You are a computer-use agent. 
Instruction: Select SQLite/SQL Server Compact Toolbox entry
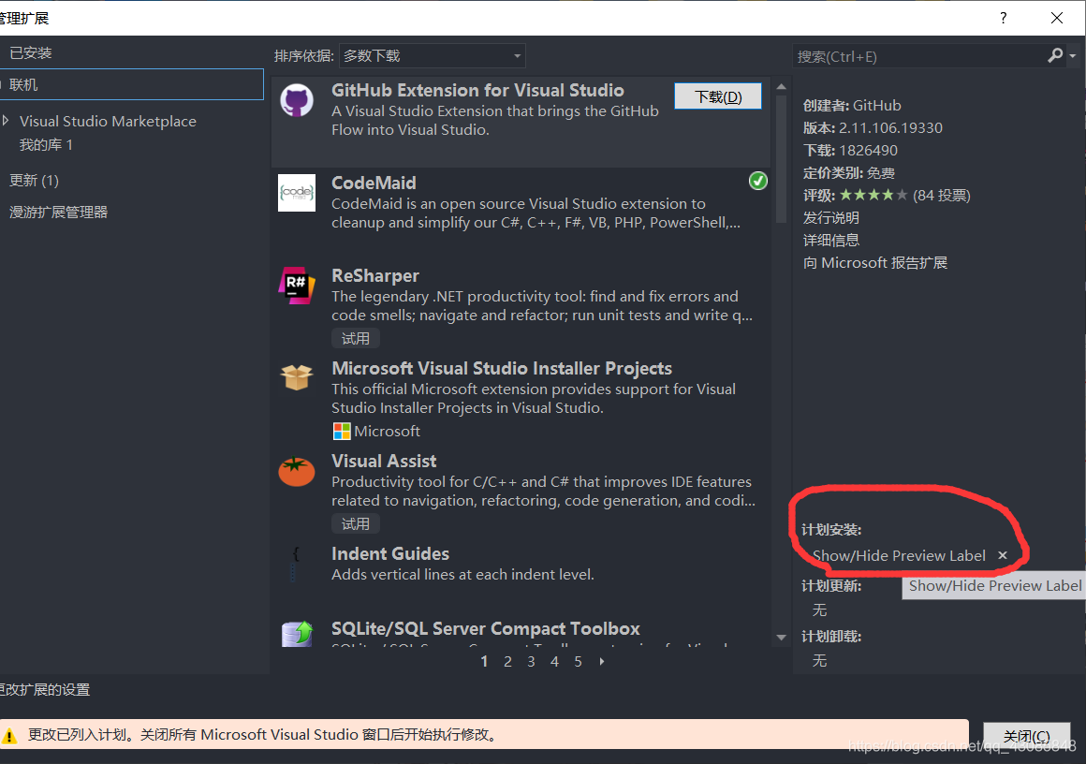(x=521, y=632)
